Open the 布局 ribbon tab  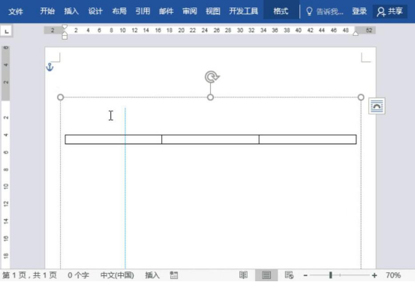(x=119, y=11)
